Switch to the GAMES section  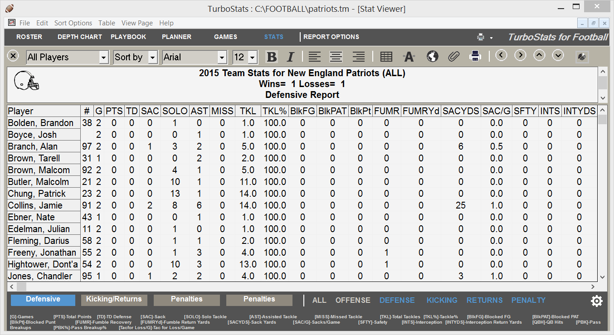(225, 37)
